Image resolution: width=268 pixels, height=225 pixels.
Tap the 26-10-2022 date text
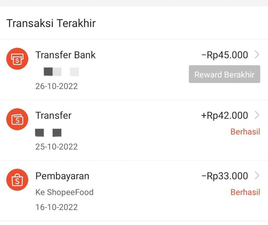(57, 86)
